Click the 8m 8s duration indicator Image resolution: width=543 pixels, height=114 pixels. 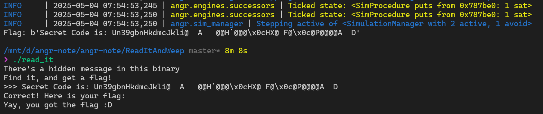click(236, 51)
